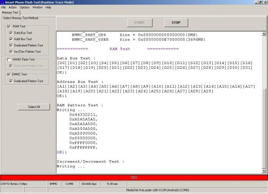The width and height of the screenshot is (268, 194).
Task: Click the elapsed time status cell
Action: tap(113, 184)
